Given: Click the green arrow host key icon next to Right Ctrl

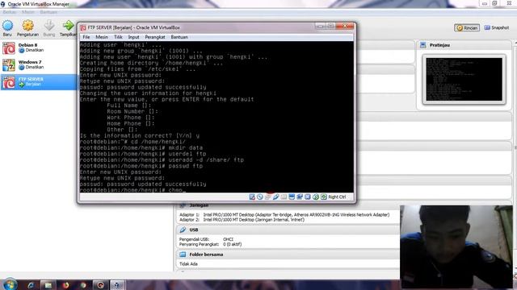Looking at the screenshot, I should 324,197.
